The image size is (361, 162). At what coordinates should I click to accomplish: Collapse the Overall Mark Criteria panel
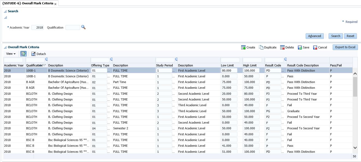5,47
